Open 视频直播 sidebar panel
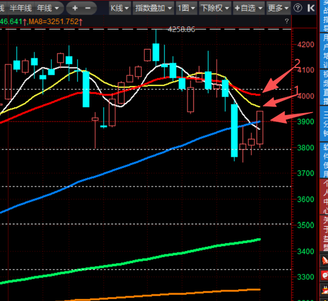 point(324,87)
